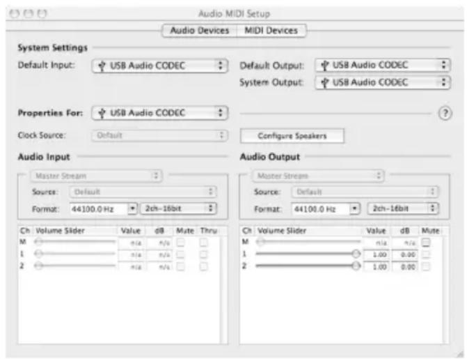Open the Audio Input Source dropdown
This screenshot has width=467, height=359.
pyautogui.click(x=143, y=192)
